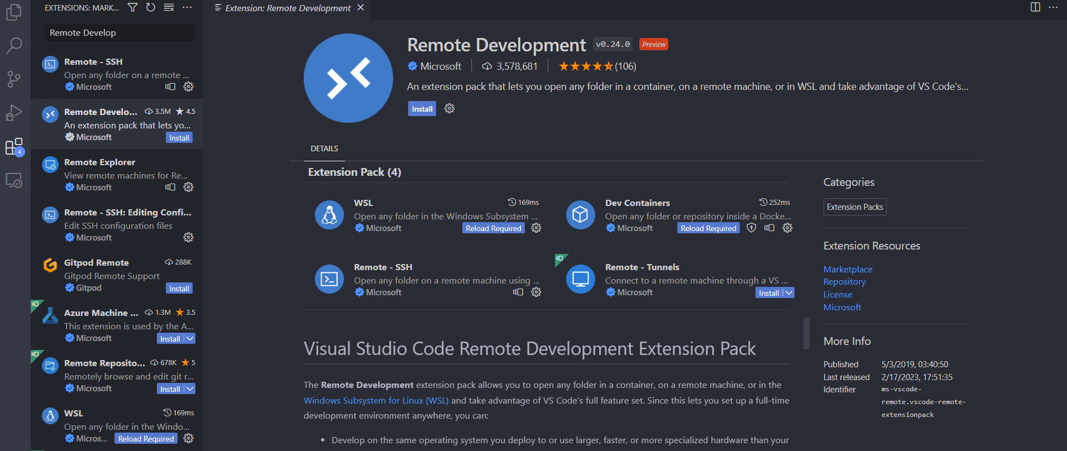This screenshot has width=1067, height=451.
Task: Select the Extension: Remote Development editor tab
Action: click(288, 8)
